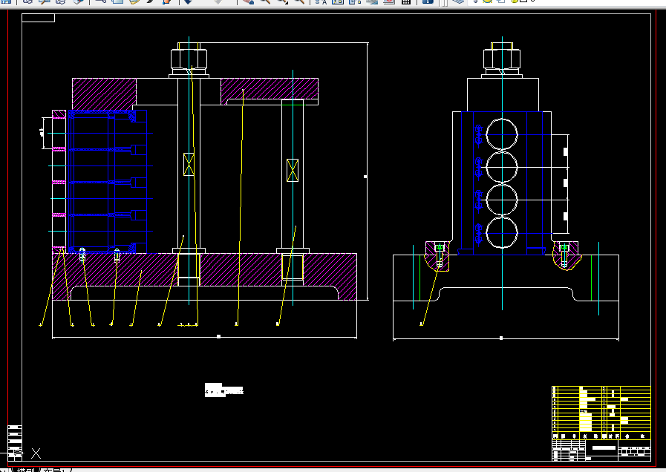This screenshot has width=666, height=472.
Task: Select the white technical notes text block
Action: 223,390
